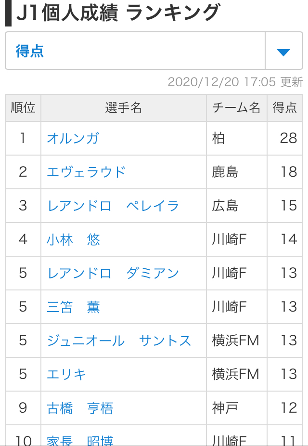Open the 得点 ranking category dropdown
308x446 pixels.
point(154,51)
